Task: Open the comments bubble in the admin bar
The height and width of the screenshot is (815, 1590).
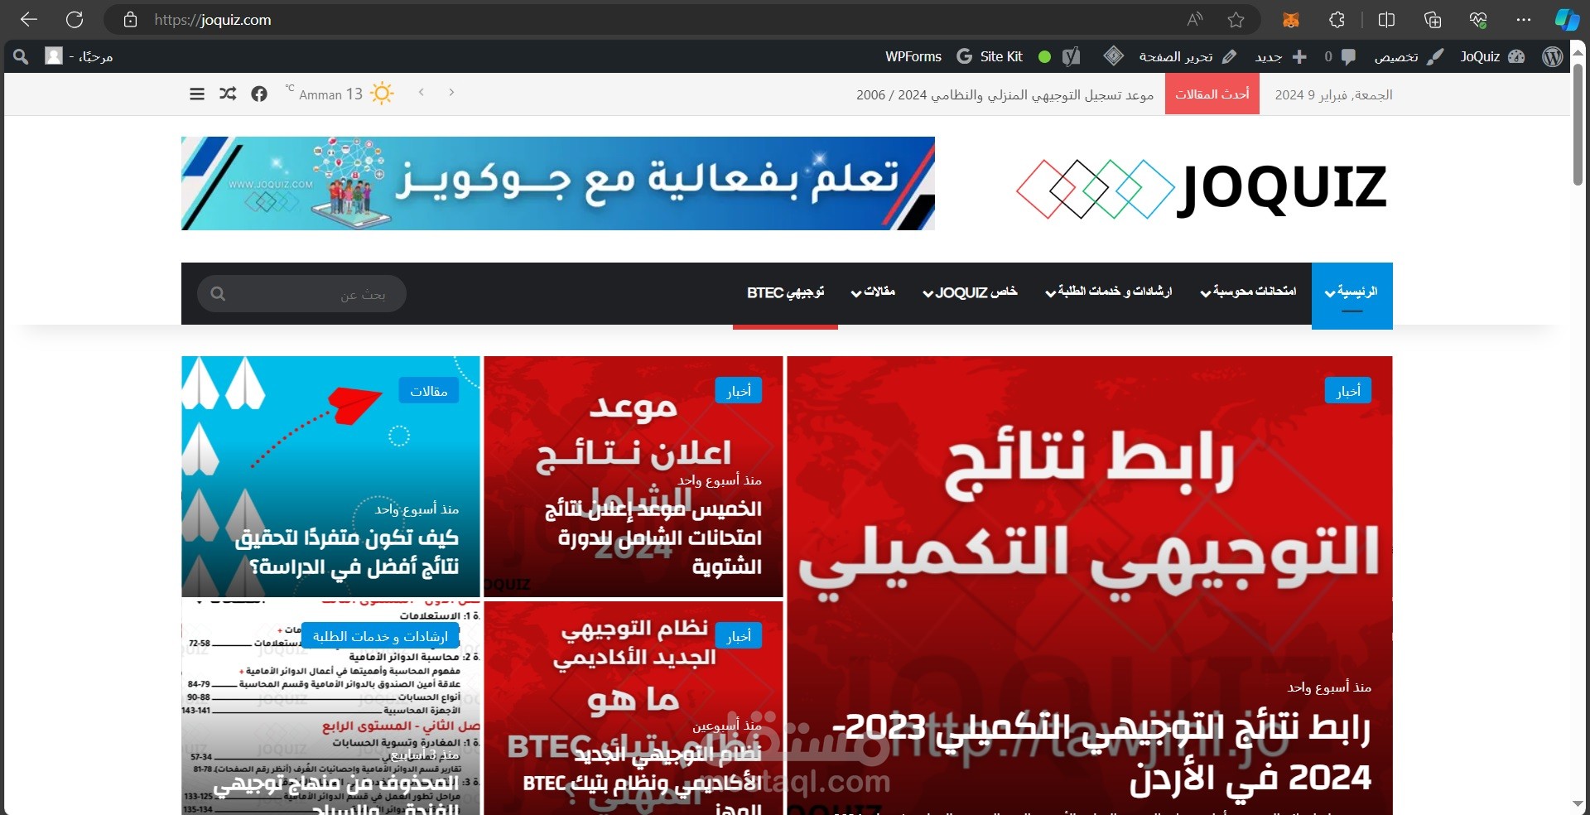Action: [x=1340, y=56]
